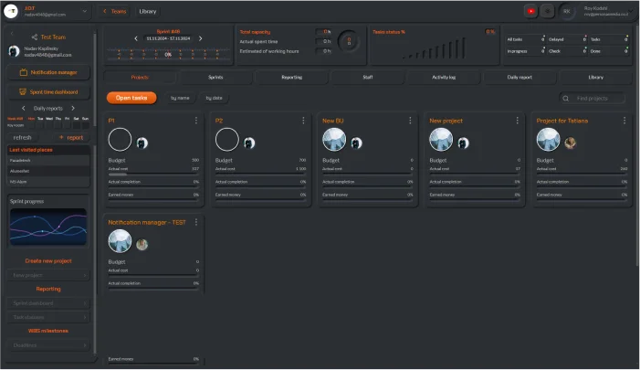Screen dimensions: 640x370
Task: Click the Find projects search field
Action: pyautogui.click(x=593, y=99)
